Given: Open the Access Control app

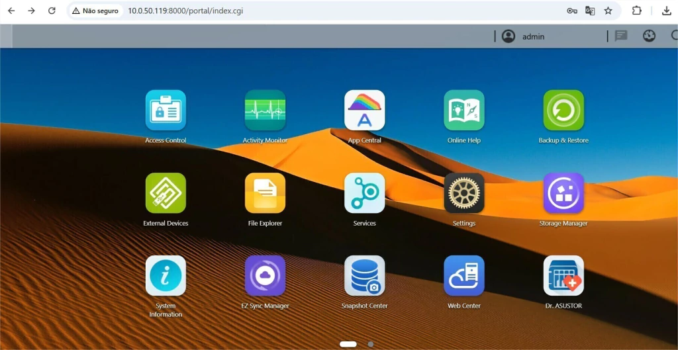Looking at the screenshot, I should [166, 110].
